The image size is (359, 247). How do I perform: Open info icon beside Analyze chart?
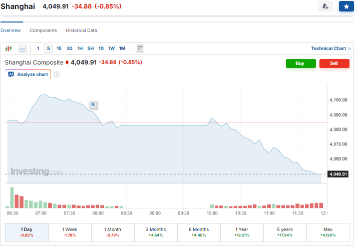[57, 74]
